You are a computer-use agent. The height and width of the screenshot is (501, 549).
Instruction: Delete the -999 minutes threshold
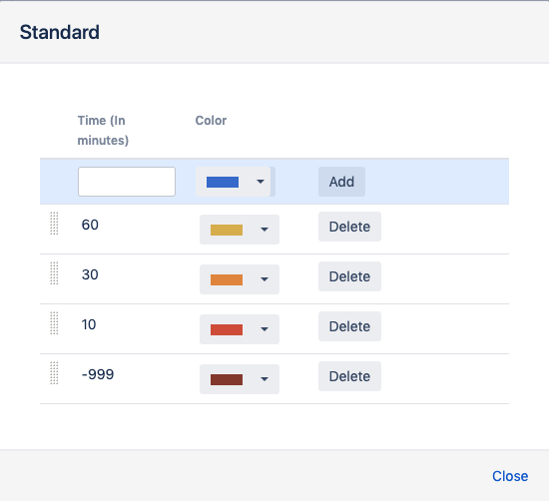pos(349,376)
